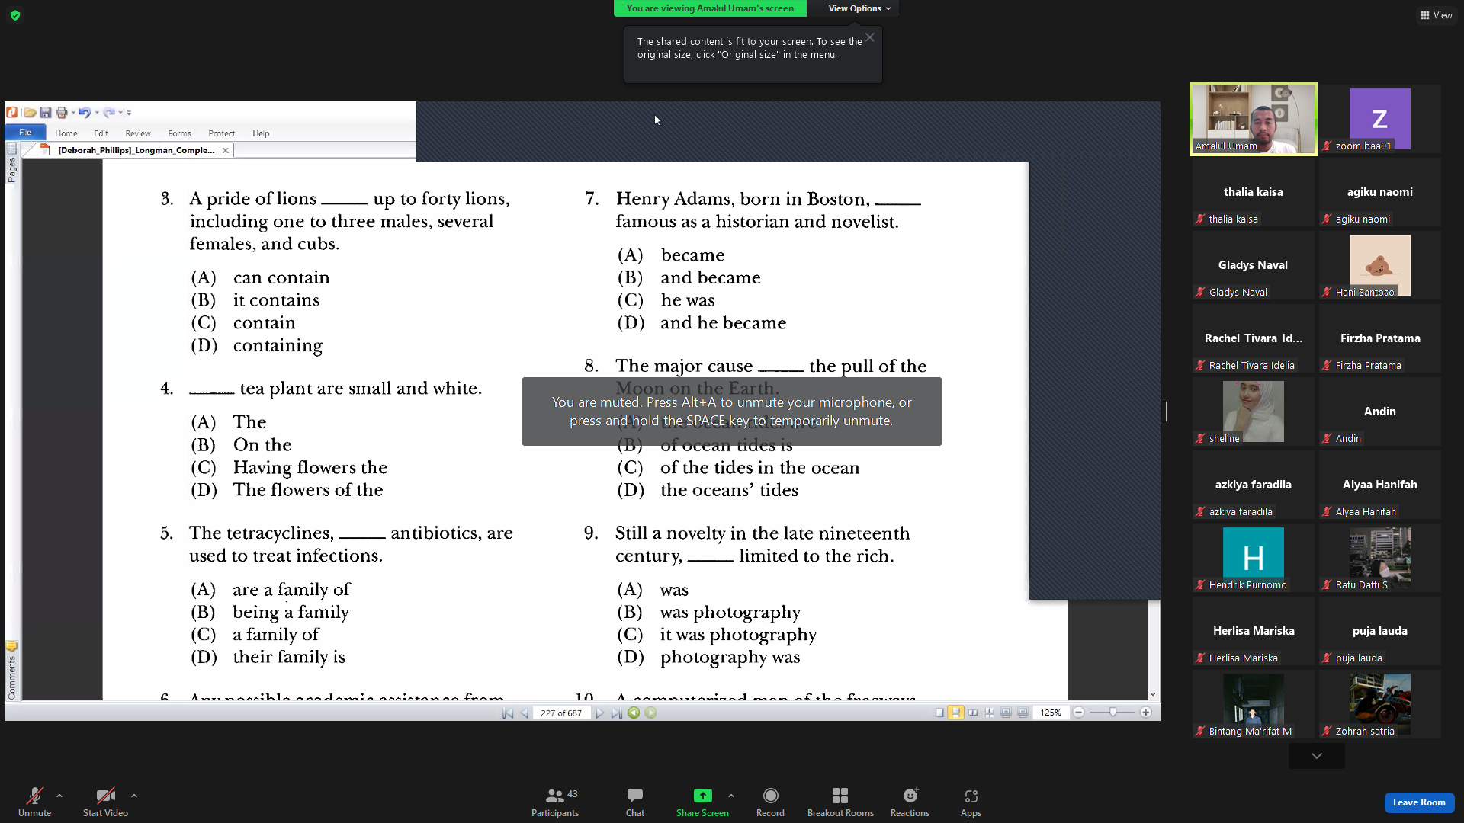Click the green encryption shield icon

pos(15,15)
